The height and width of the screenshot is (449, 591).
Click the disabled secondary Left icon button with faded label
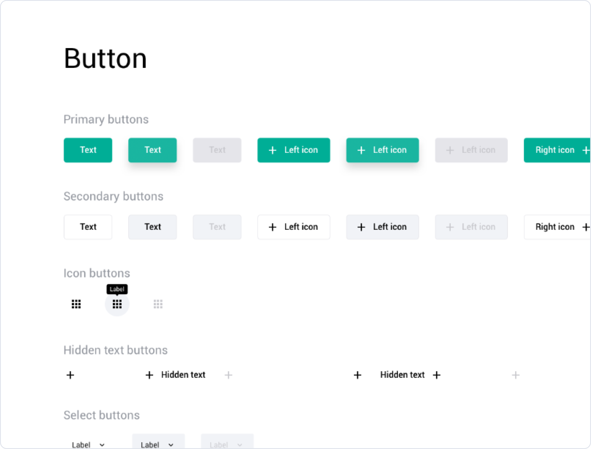click(471, 227)
